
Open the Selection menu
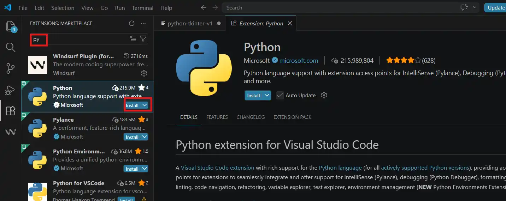63,8
